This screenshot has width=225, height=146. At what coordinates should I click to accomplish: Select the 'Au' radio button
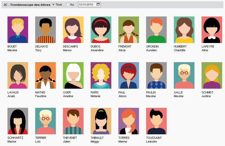click(x=68, y=5)
